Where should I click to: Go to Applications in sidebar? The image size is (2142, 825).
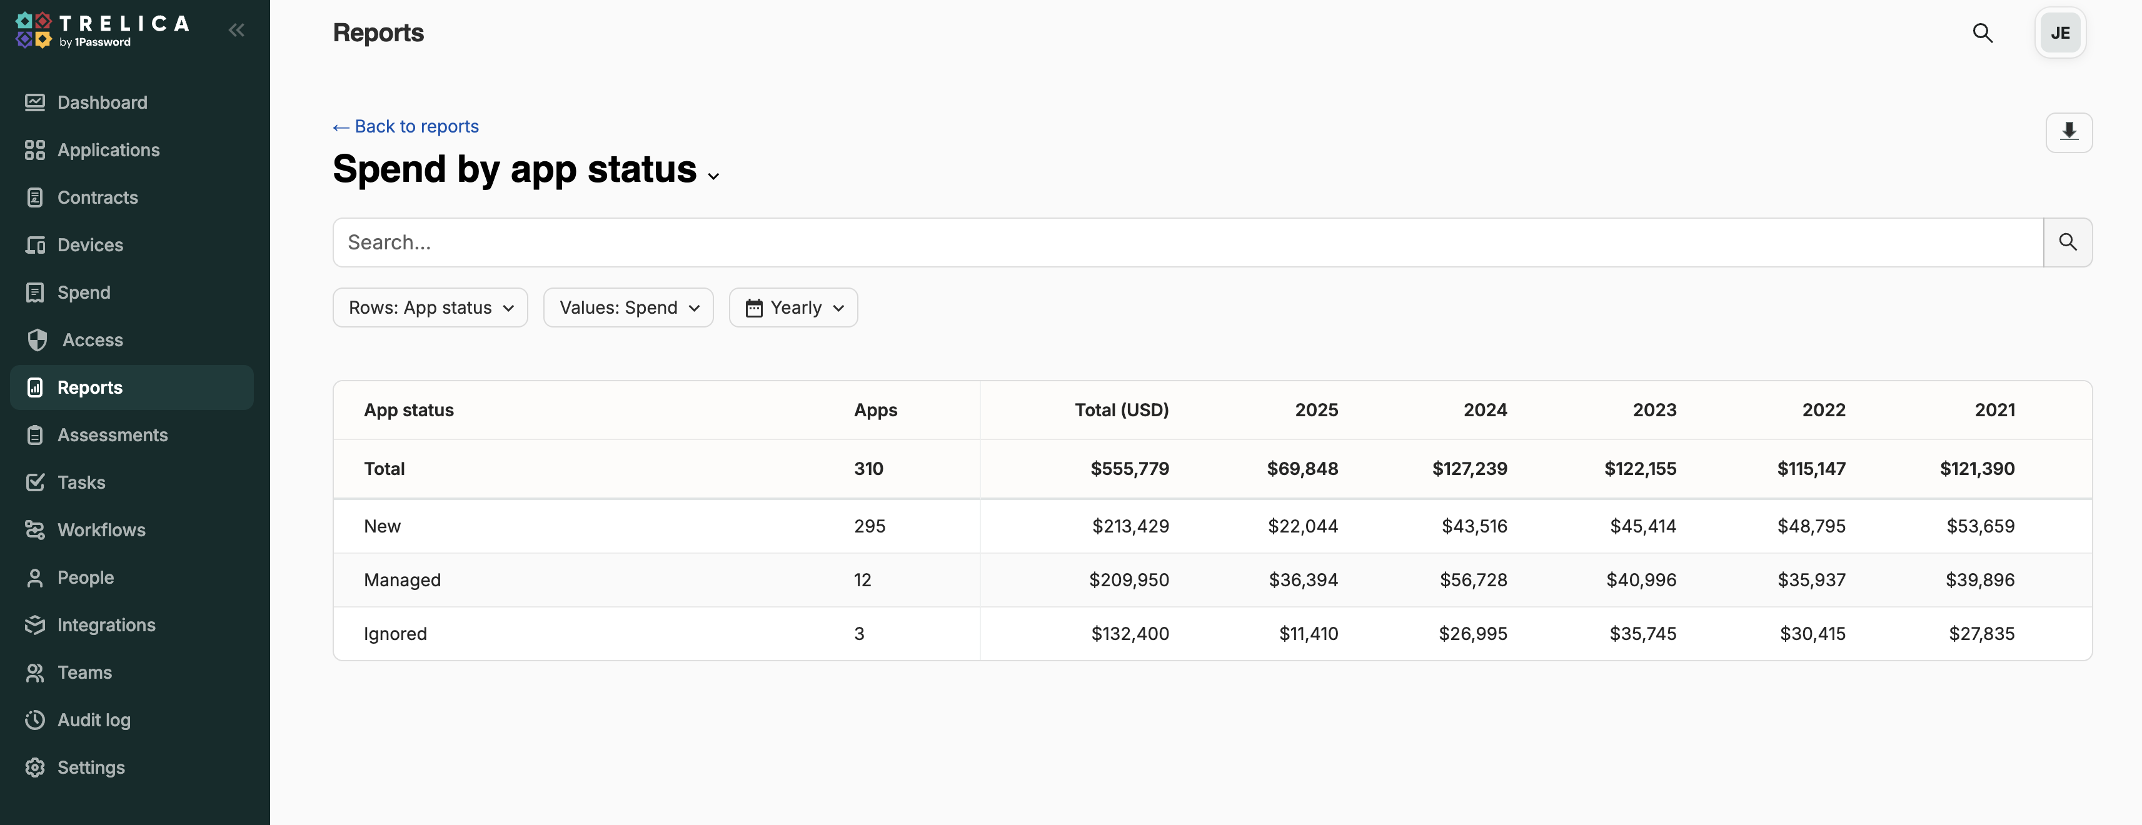108,149
